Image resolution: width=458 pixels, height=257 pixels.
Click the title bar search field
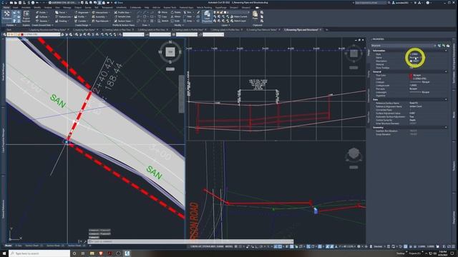[x=371, y=3]
